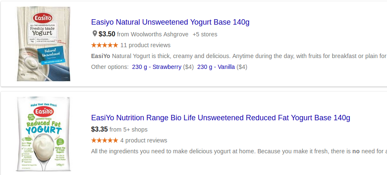Click the star rating beside 4 product reviews
Viewport: 387px width, 175px height.
point(104,140)
